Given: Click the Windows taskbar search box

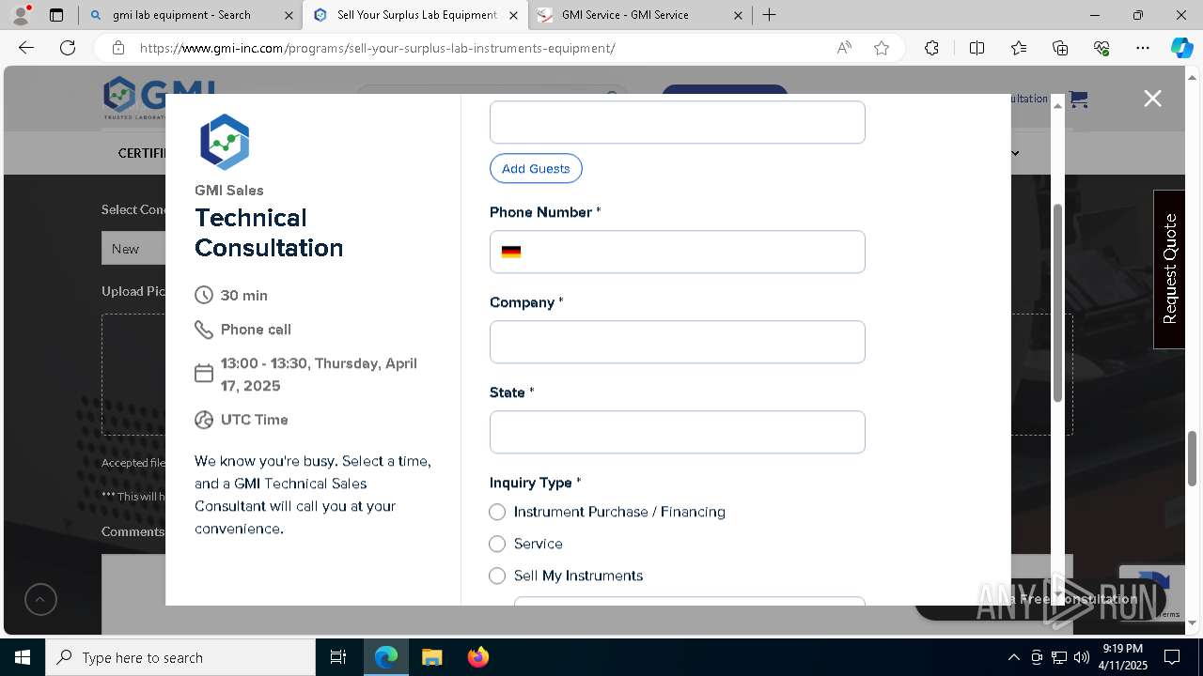Looking at the screenshot, I should pos(180,657).
